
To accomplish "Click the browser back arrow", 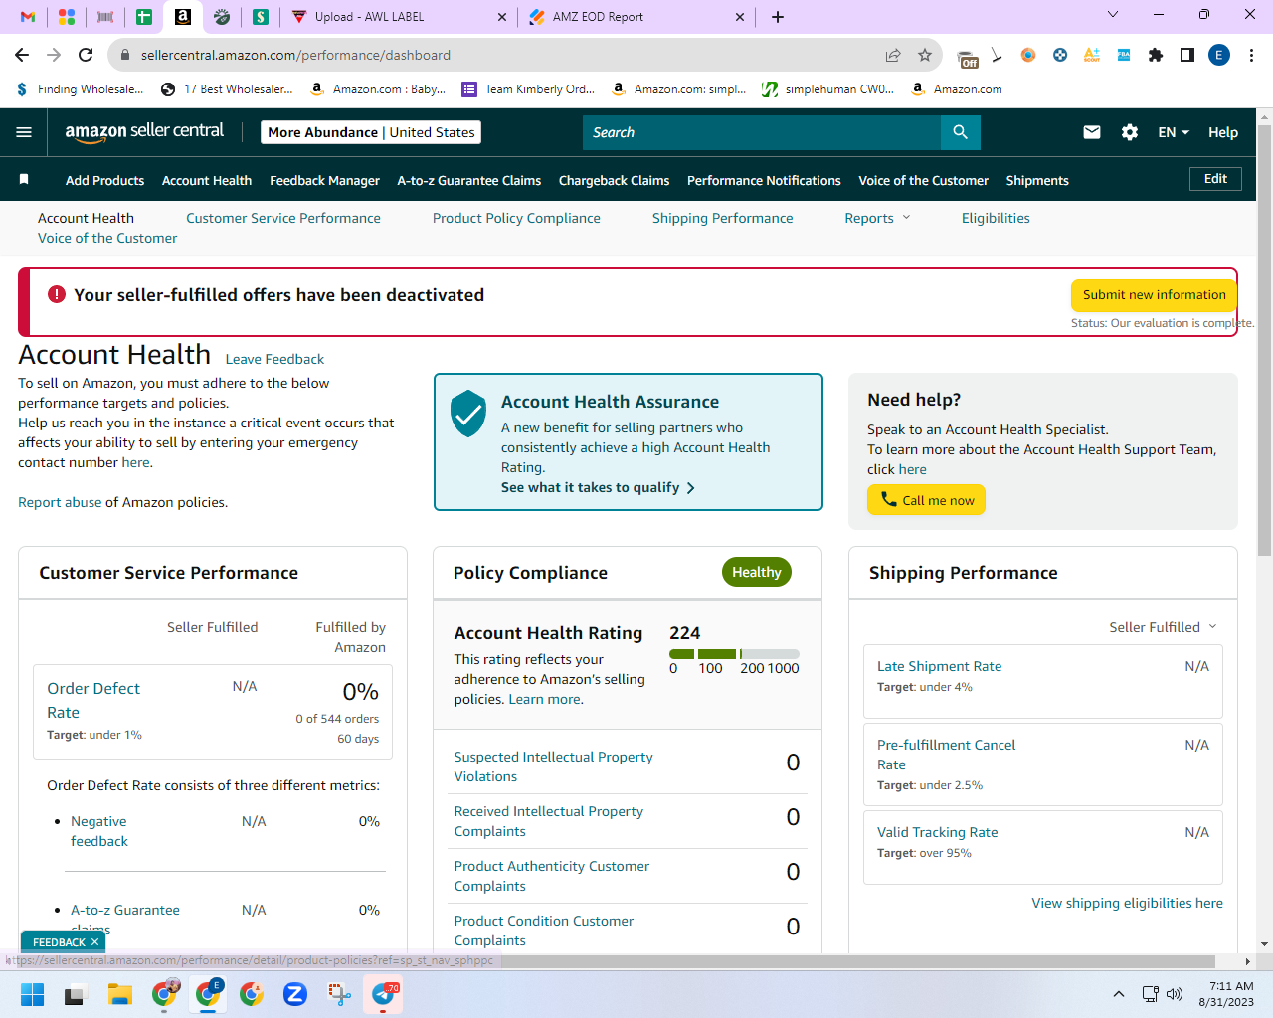I will tap(22, 55).
